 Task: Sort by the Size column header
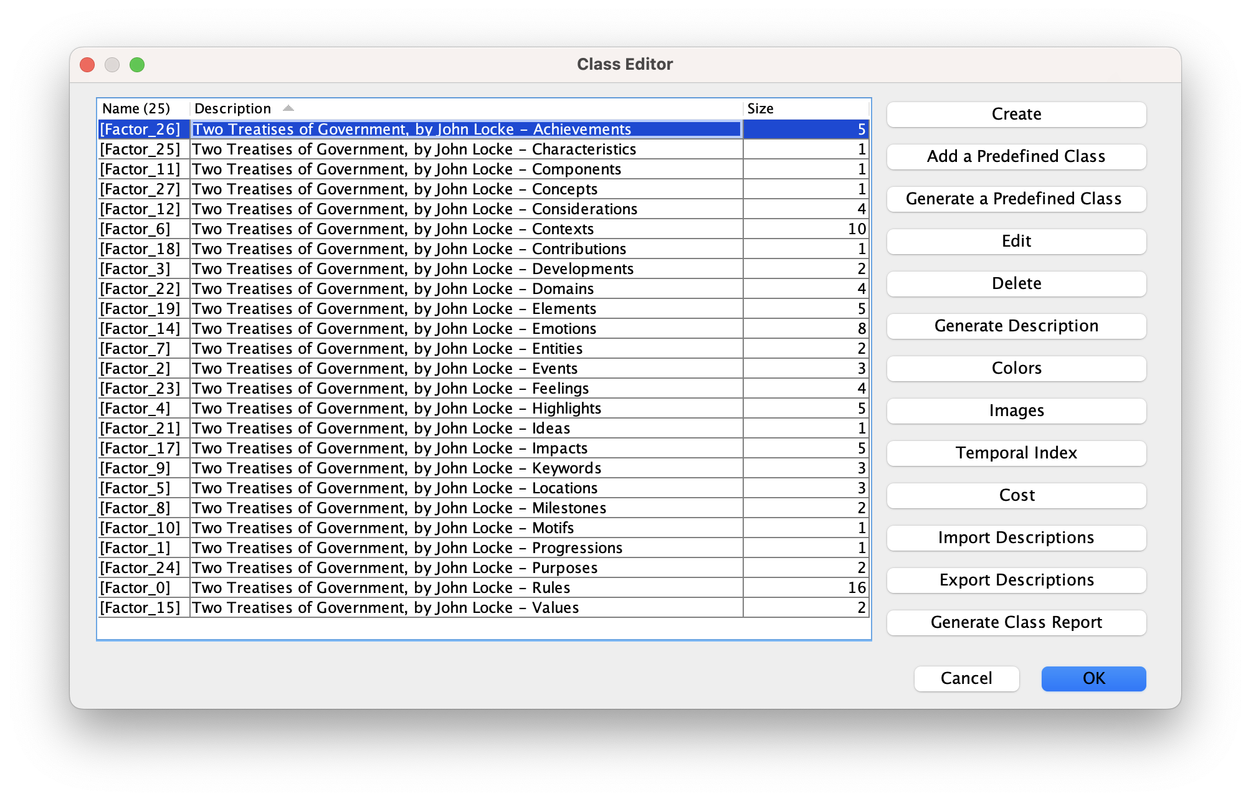point(760,108)
